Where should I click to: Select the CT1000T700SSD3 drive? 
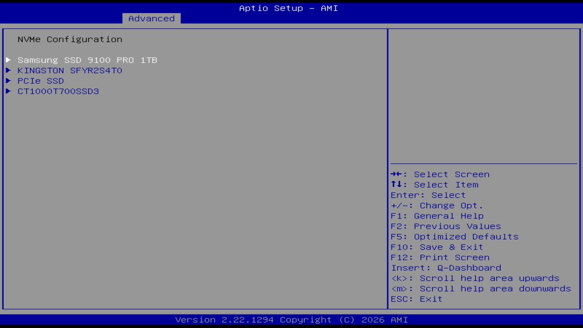[58, 91]
